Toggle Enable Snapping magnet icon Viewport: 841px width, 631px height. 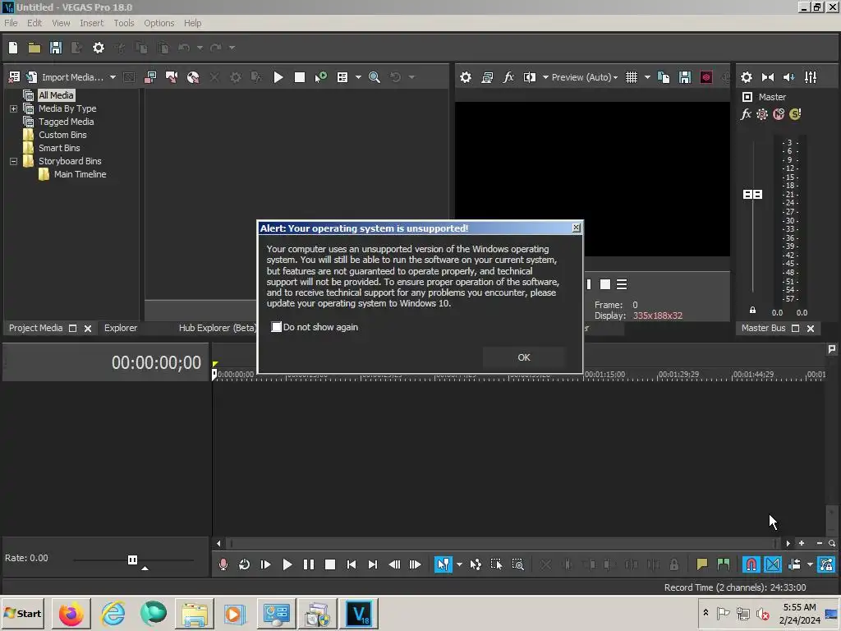[x=751, y=564]
